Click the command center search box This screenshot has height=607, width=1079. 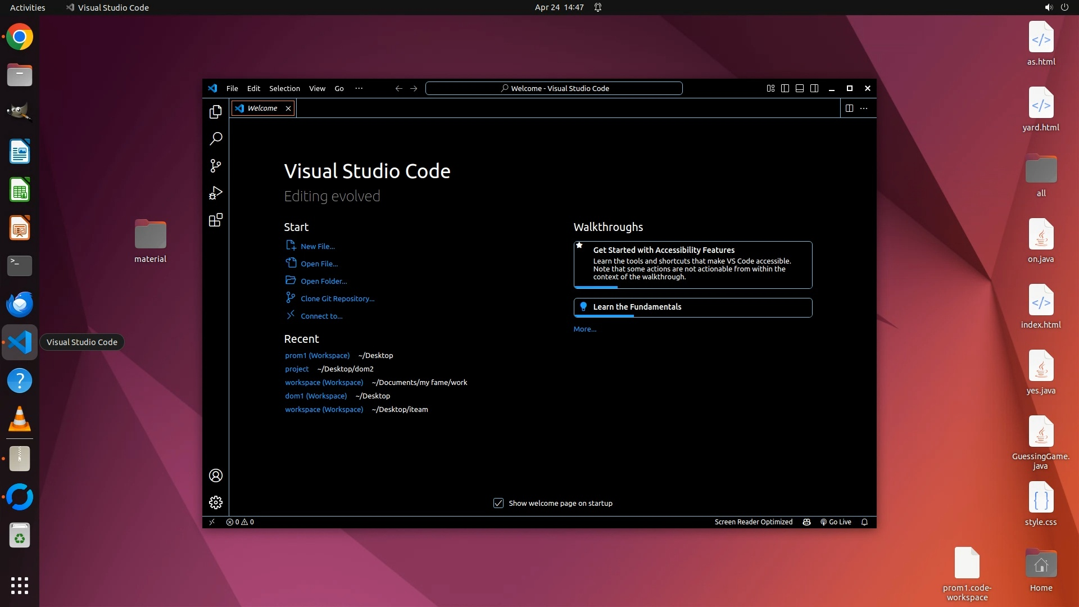click(554, 88)
